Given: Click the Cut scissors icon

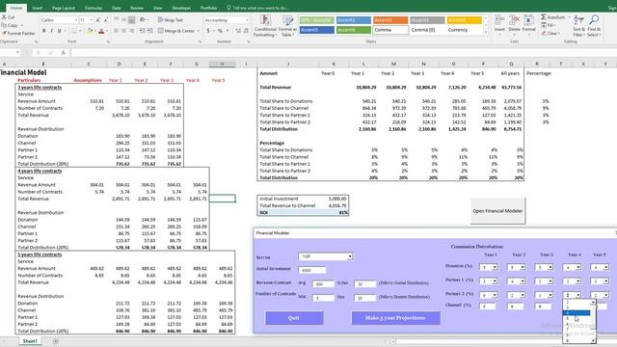Looking at the screenshot, I should 4,17.
